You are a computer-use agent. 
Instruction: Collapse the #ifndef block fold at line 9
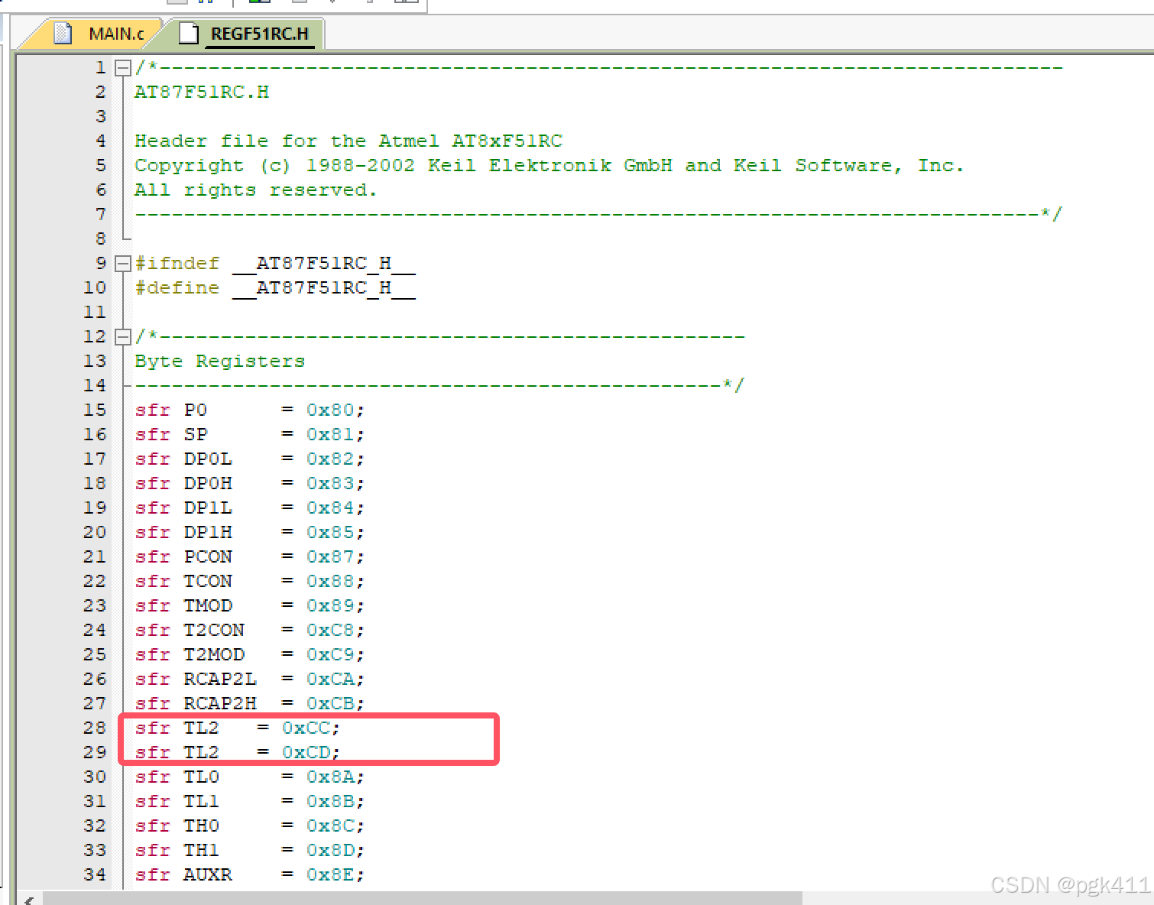[122, 263]
